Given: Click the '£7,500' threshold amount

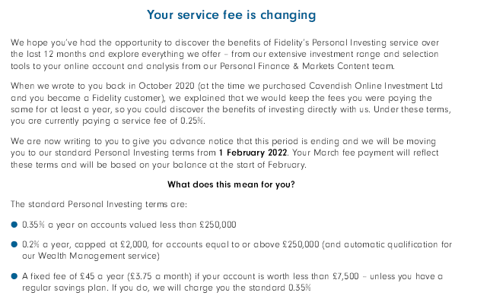Looking at the screenshot, I should [x=345, y=276].
